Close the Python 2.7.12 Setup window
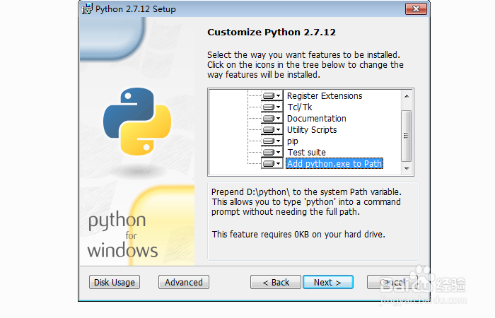The height and width of the screenshot is (318, 495). [416, 8]
